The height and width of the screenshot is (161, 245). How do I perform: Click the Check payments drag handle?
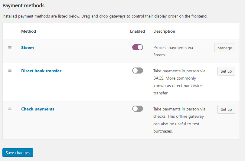10,109
